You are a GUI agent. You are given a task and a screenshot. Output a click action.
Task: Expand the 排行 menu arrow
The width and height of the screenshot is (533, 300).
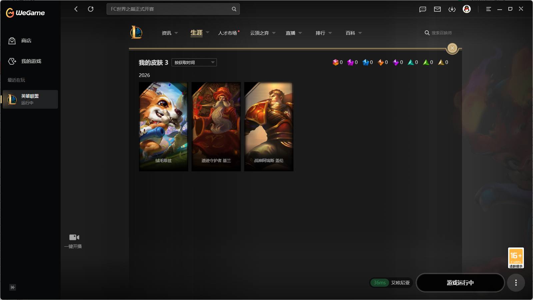(330, 33)
